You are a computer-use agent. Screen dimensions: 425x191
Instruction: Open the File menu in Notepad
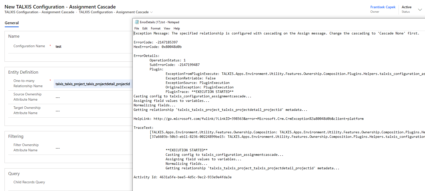click(137, 28)
